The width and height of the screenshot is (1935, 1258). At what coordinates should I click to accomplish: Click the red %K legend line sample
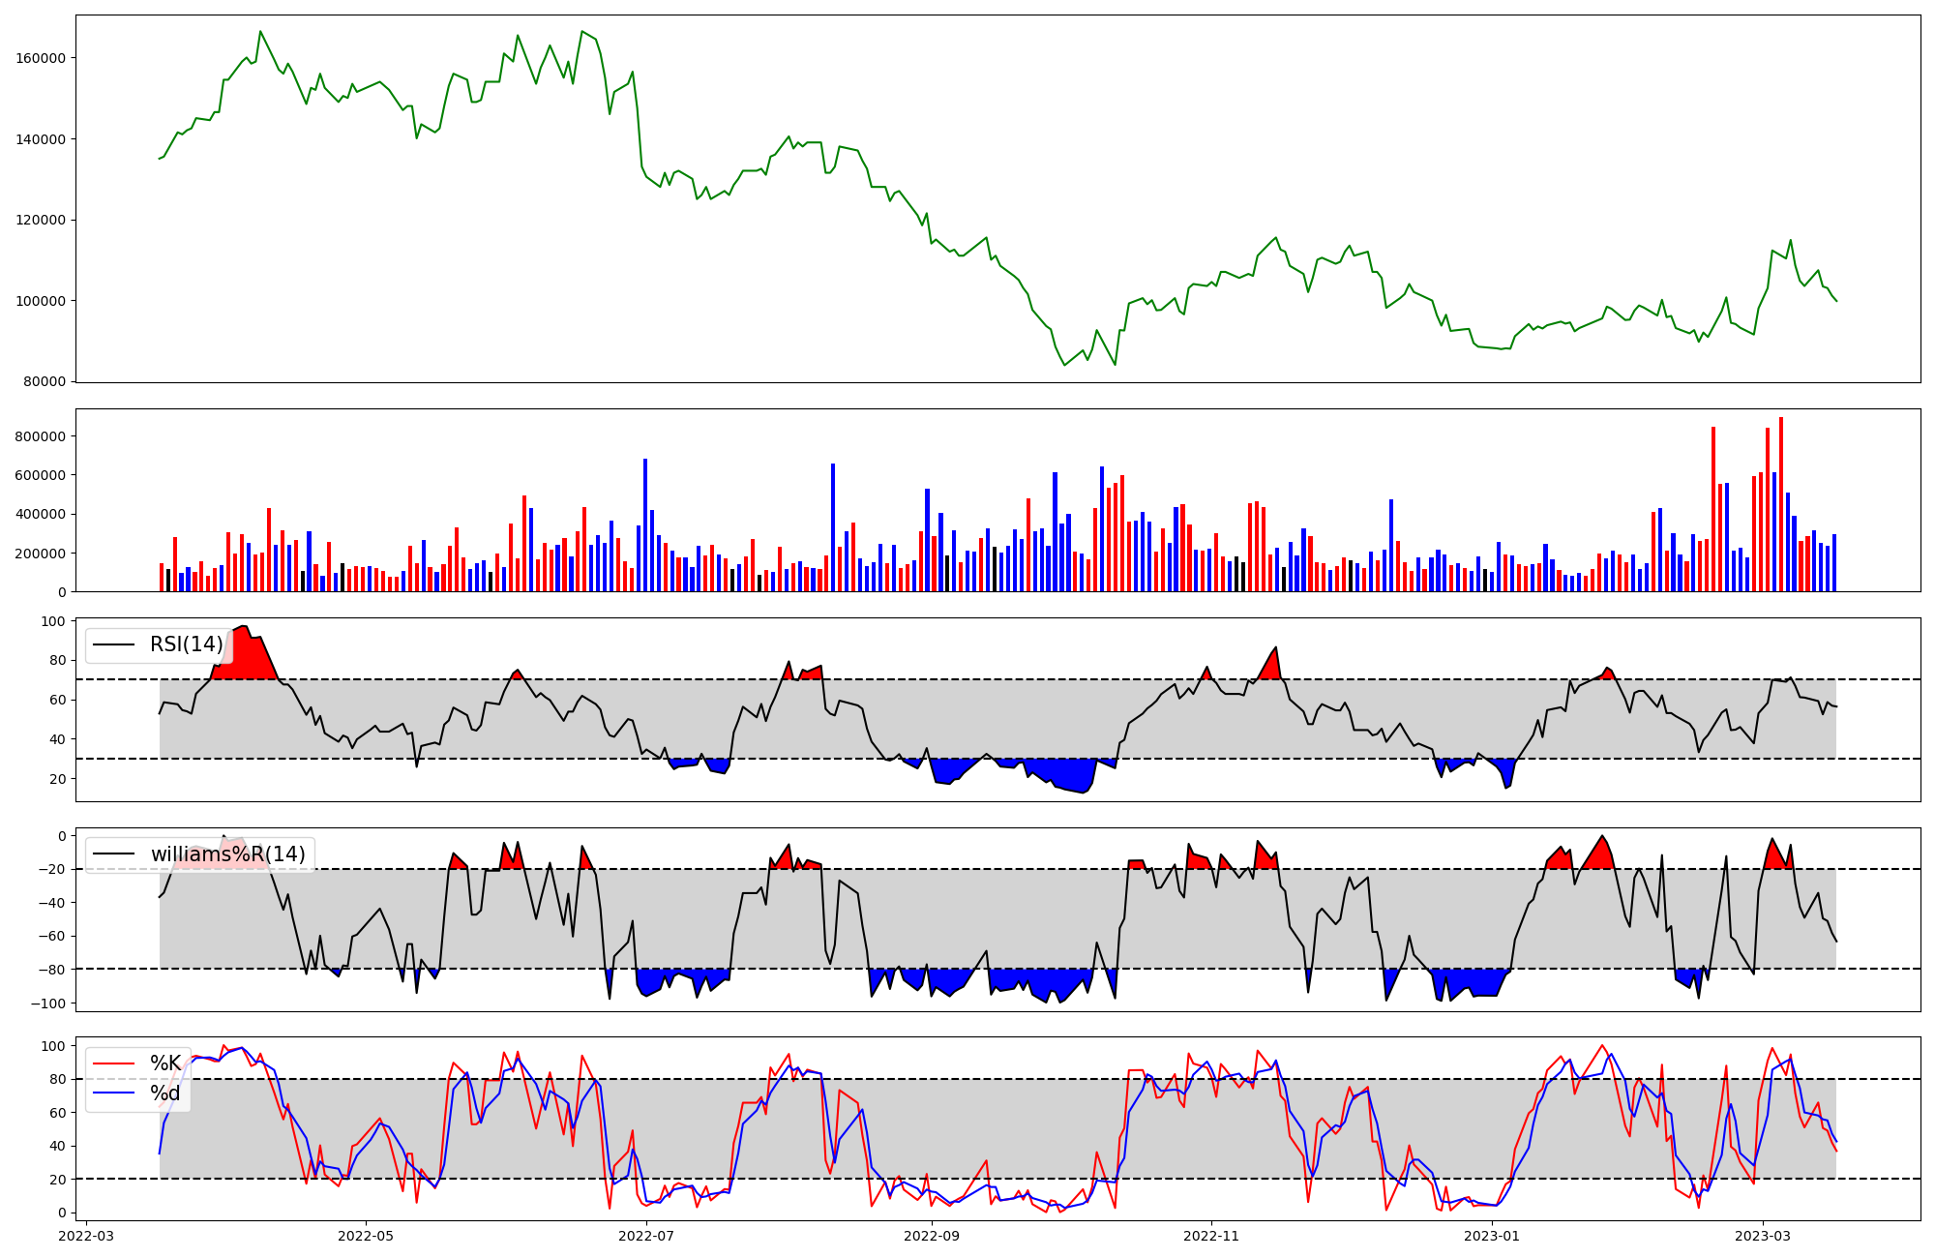(x=113, y=1063)
